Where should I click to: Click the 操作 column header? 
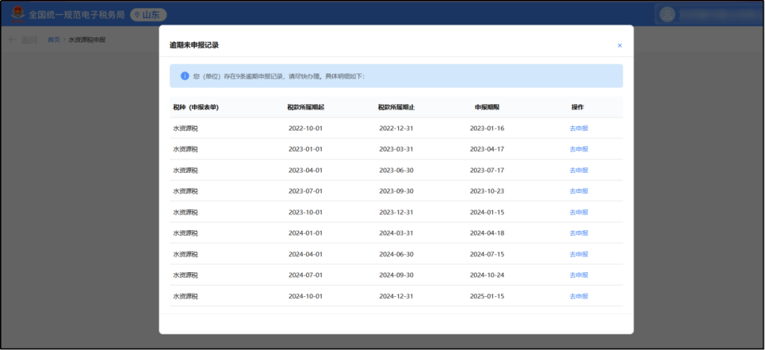578,108
